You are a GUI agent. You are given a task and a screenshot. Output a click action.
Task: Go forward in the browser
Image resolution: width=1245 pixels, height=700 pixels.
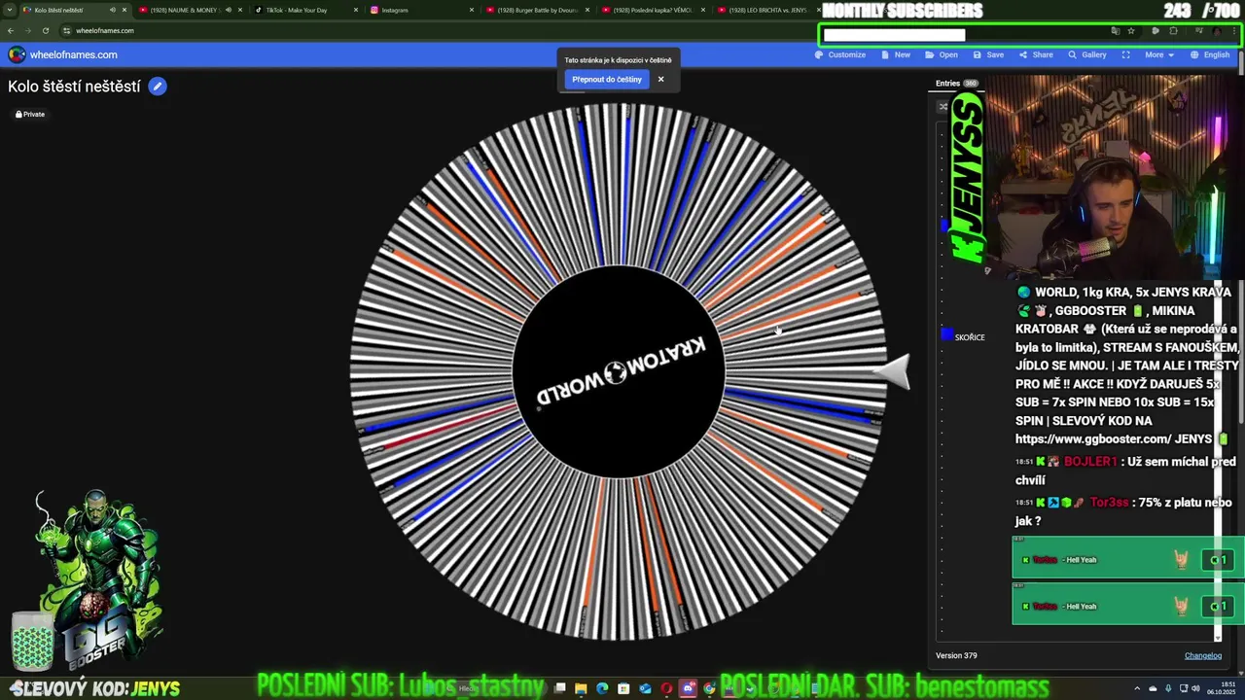pos(28,30)
